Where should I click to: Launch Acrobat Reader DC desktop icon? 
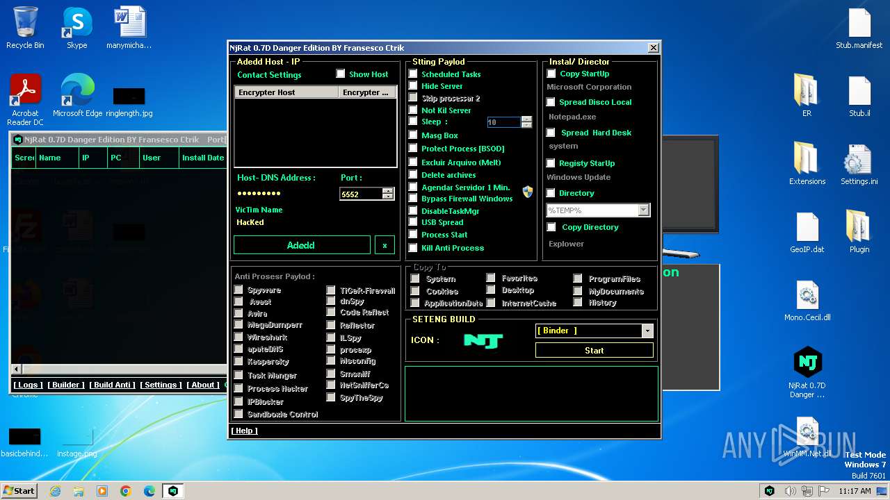point(25,99)
